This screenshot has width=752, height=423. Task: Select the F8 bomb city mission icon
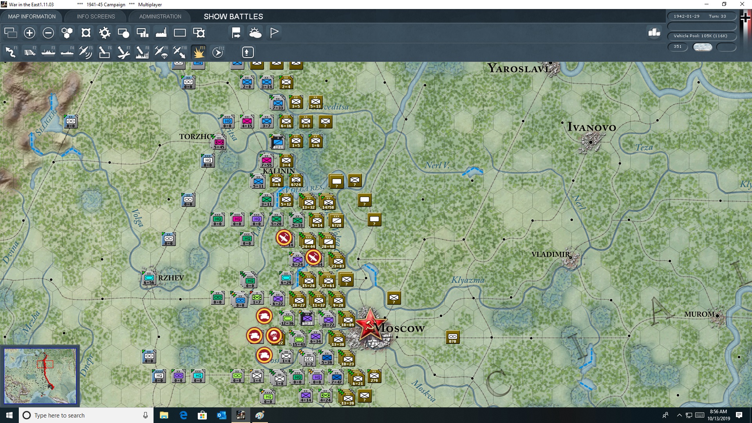(x=142, y=52)
